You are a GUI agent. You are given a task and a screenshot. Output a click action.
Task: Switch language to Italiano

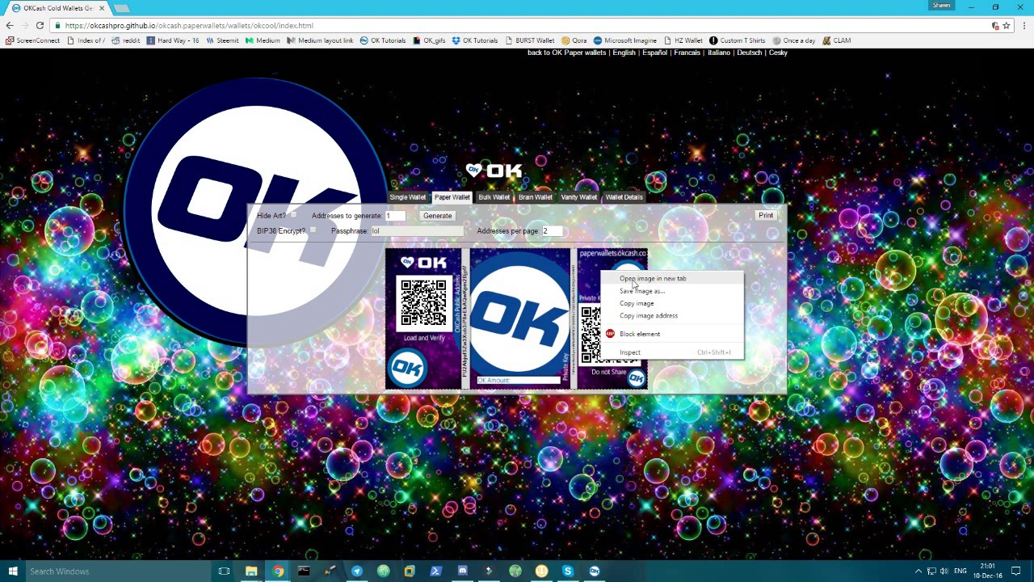pyautogui.click(x=719, y=53)
